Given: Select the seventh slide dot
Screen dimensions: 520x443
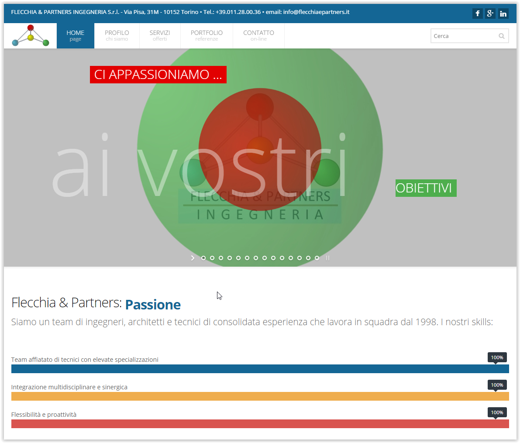Looking at the screenshot, I should 256,258.
